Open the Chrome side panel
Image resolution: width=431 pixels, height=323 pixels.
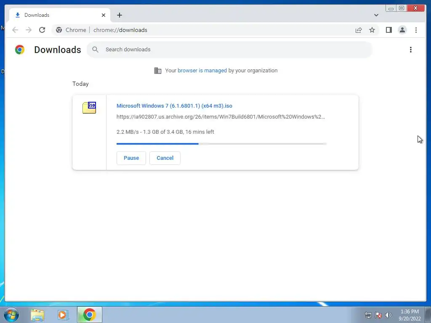click(x=388, y=30)
